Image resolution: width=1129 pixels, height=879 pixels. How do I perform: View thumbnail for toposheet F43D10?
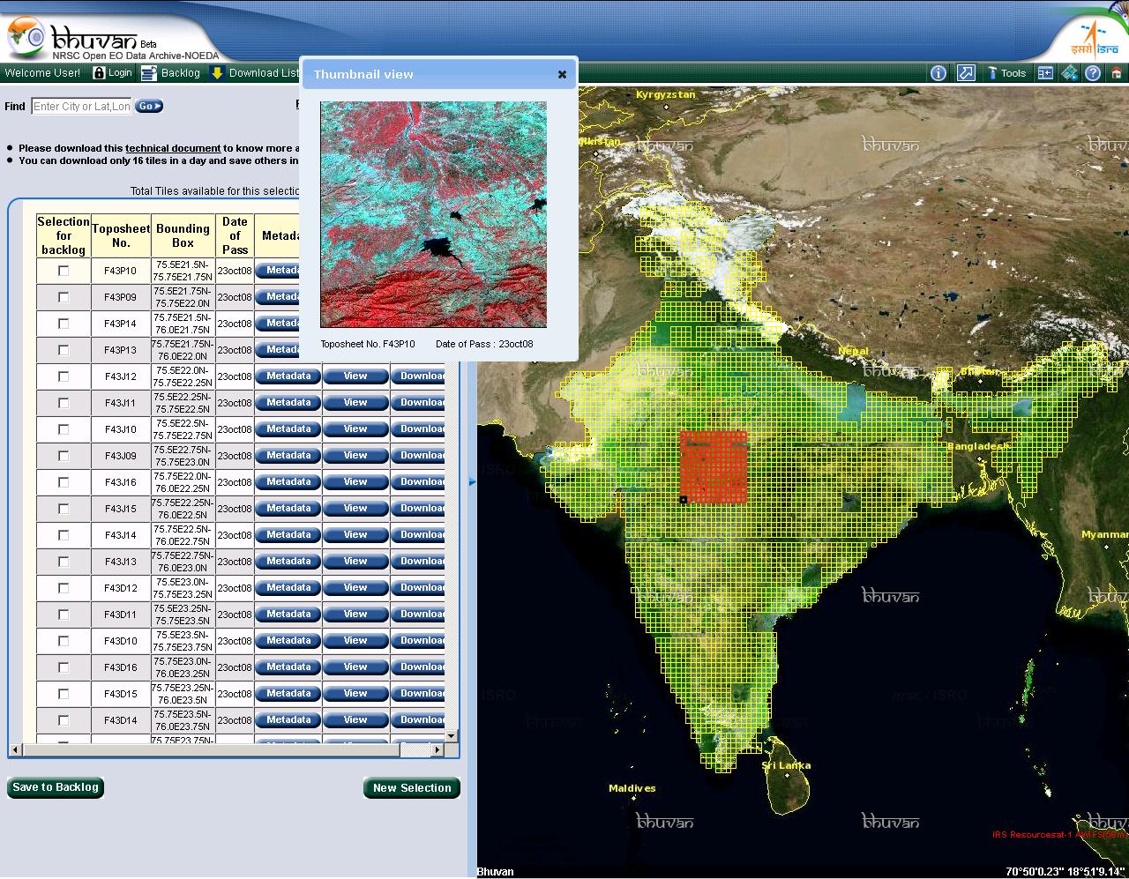[355, 641]
